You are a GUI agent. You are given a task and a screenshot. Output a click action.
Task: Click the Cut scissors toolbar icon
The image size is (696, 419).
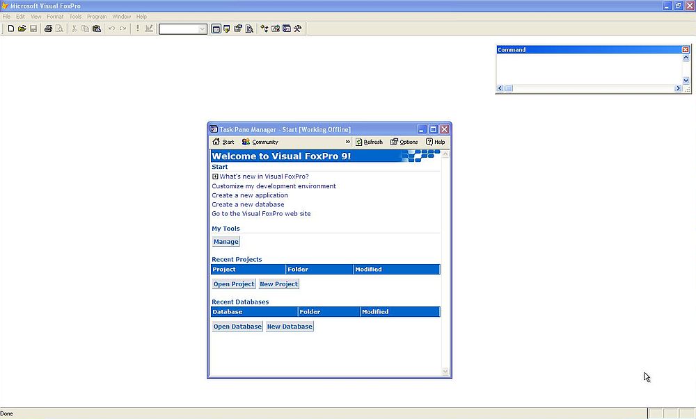pos(74,28)
